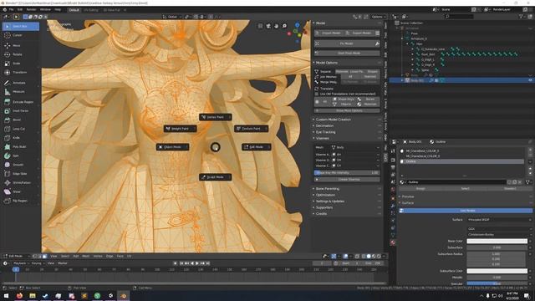Image resolution: width=535 pixels, height=301 pixels.
Task: Toggle X-ray view in viewport header
Action: coord(357,256)
